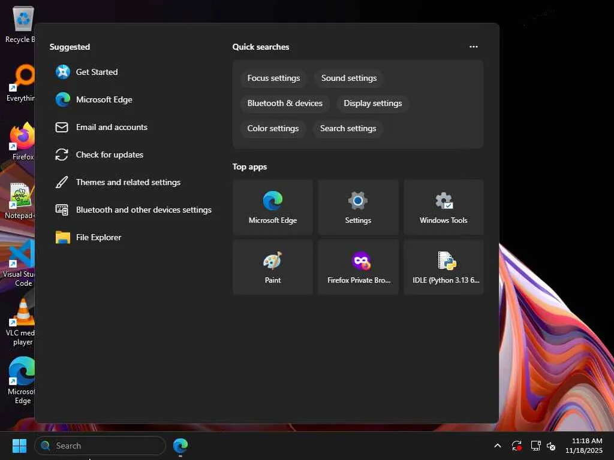Open the Windows Start button
The width and height of the screenshot is (614, 460).
pos(19,446)
